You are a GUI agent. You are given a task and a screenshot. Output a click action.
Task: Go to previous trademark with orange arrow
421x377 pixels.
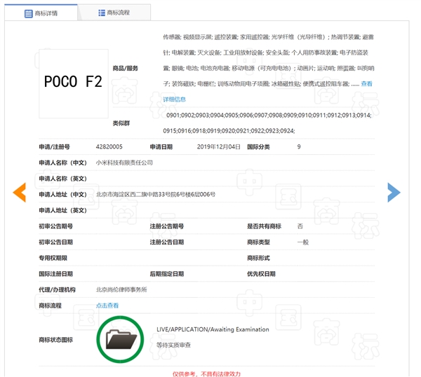(x=20, y=192)
